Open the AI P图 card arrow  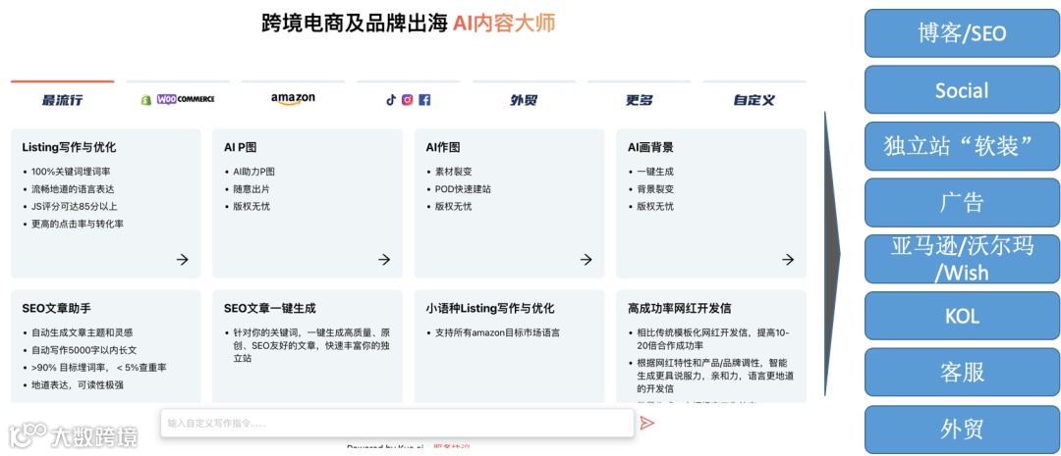(x=384, y=260)
